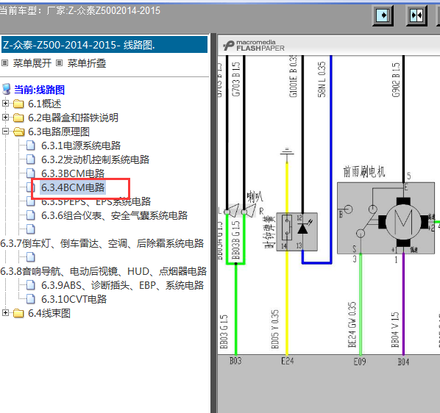Image resolution: width=440 pixels, height=413 pixels.
Task: Open the 6.2电器盒和搭铁说明 folder label
Action: click(x=74, y=118)
